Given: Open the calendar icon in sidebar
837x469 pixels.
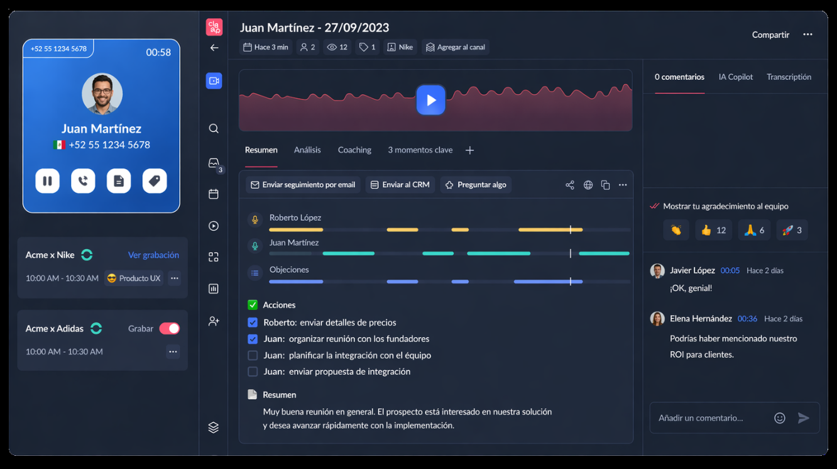Looking at the screenshot, I should pyautogui.click(x=214, y=194).
